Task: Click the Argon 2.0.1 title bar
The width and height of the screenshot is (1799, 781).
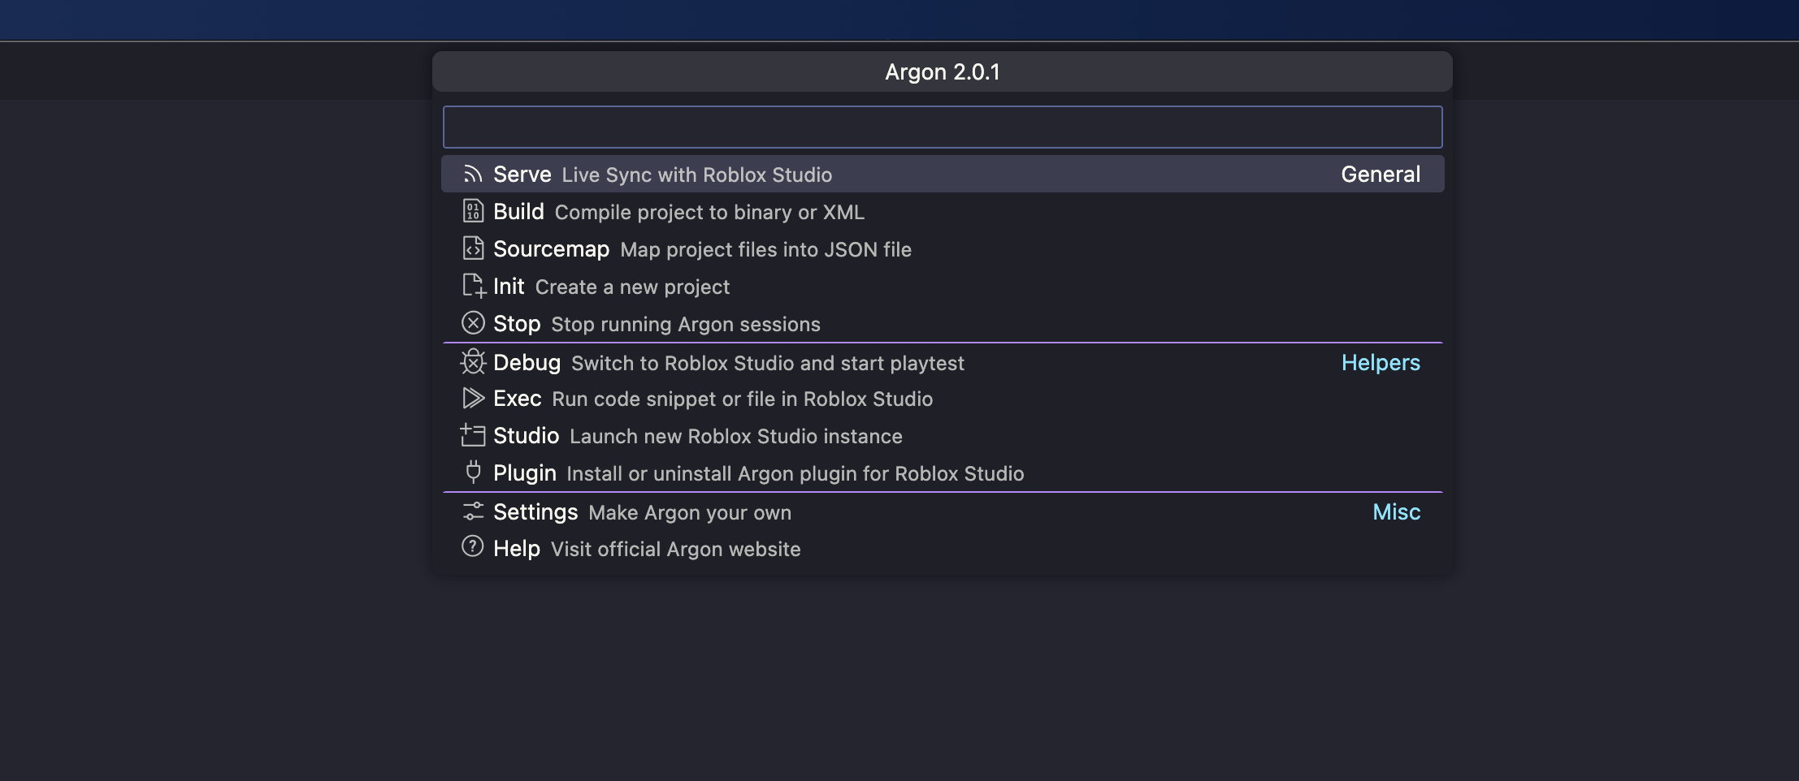Action: tap(940, 71)
